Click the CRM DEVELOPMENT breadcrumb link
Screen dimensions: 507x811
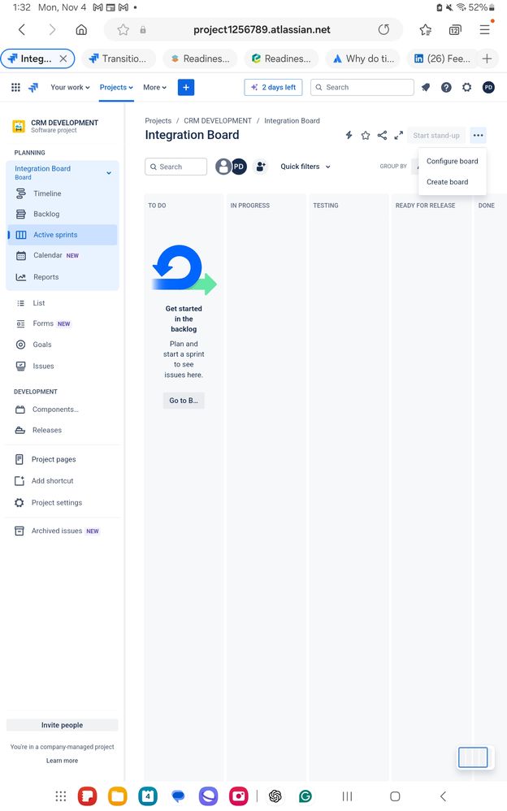tap(218, 120)
